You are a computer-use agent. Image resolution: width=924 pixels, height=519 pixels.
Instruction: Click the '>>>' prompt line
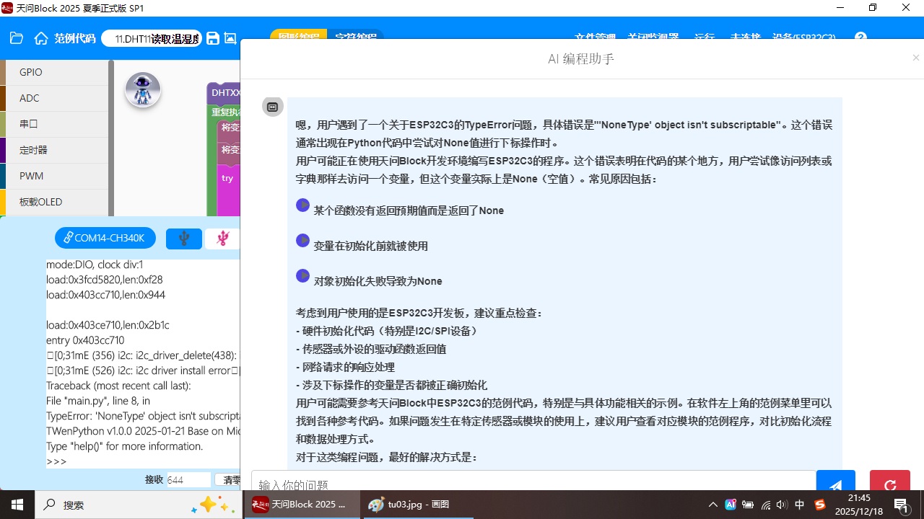56,461
